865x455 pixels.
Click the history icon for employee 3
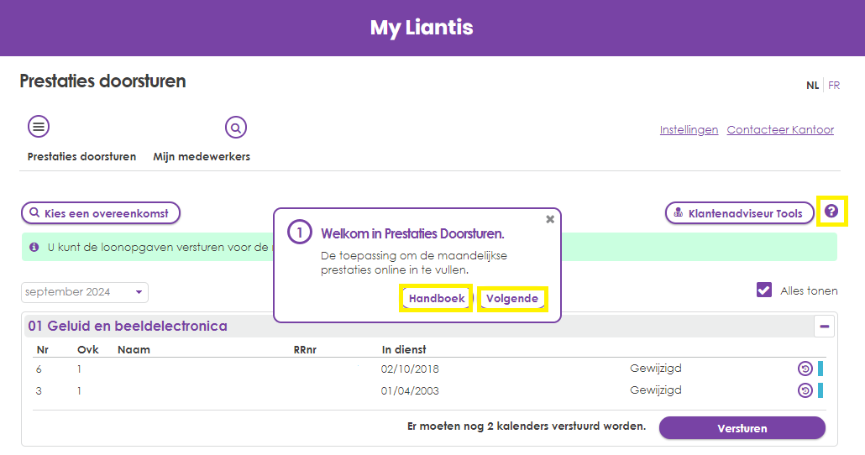tap(805, 390)
